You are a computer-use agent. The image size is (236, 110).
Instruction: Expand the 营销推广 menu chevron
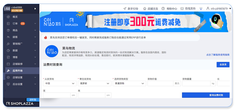pyautogui.click(x=35, y=44)
